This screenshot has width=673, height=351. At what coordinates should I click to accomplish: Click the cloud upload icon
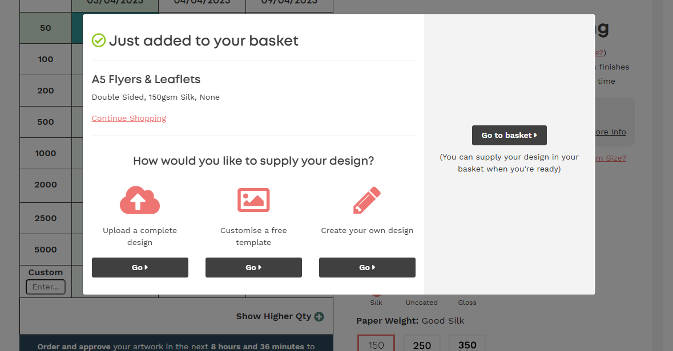coord(140,200)
